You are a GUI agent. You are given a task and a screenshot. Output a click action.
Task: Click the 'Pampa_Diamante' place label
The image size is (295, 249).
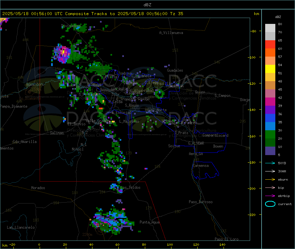[13, 106]
